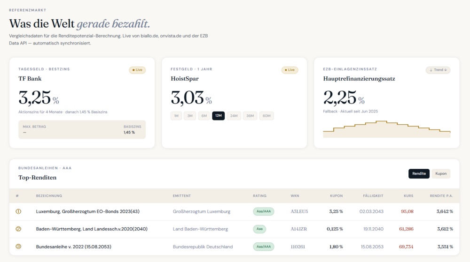Screen dimensions: 470x262
Task: Click maturity date 19.11.2040
Action: [373, 229]
